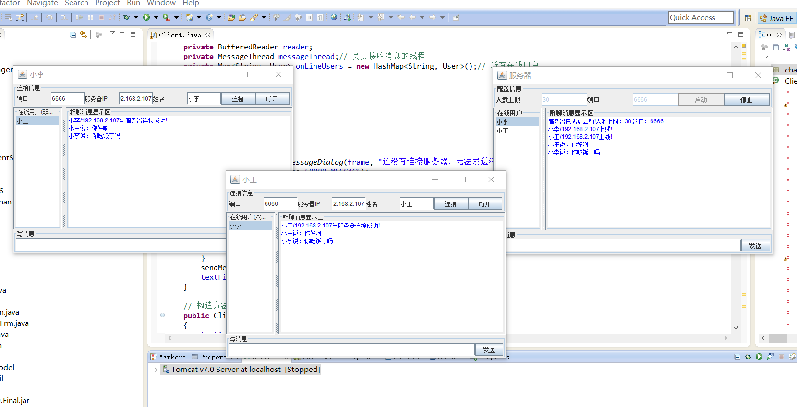Expand the Tomcat v7.0 Server tree node
Image resolution: width=797 pixels, height=407 pixels.
click(x=156, y=370)
